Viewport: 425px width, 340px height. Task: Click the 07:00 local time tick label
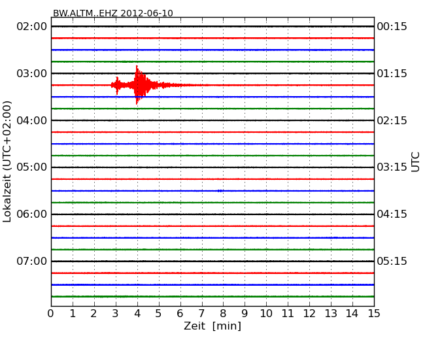click(32, 261)
